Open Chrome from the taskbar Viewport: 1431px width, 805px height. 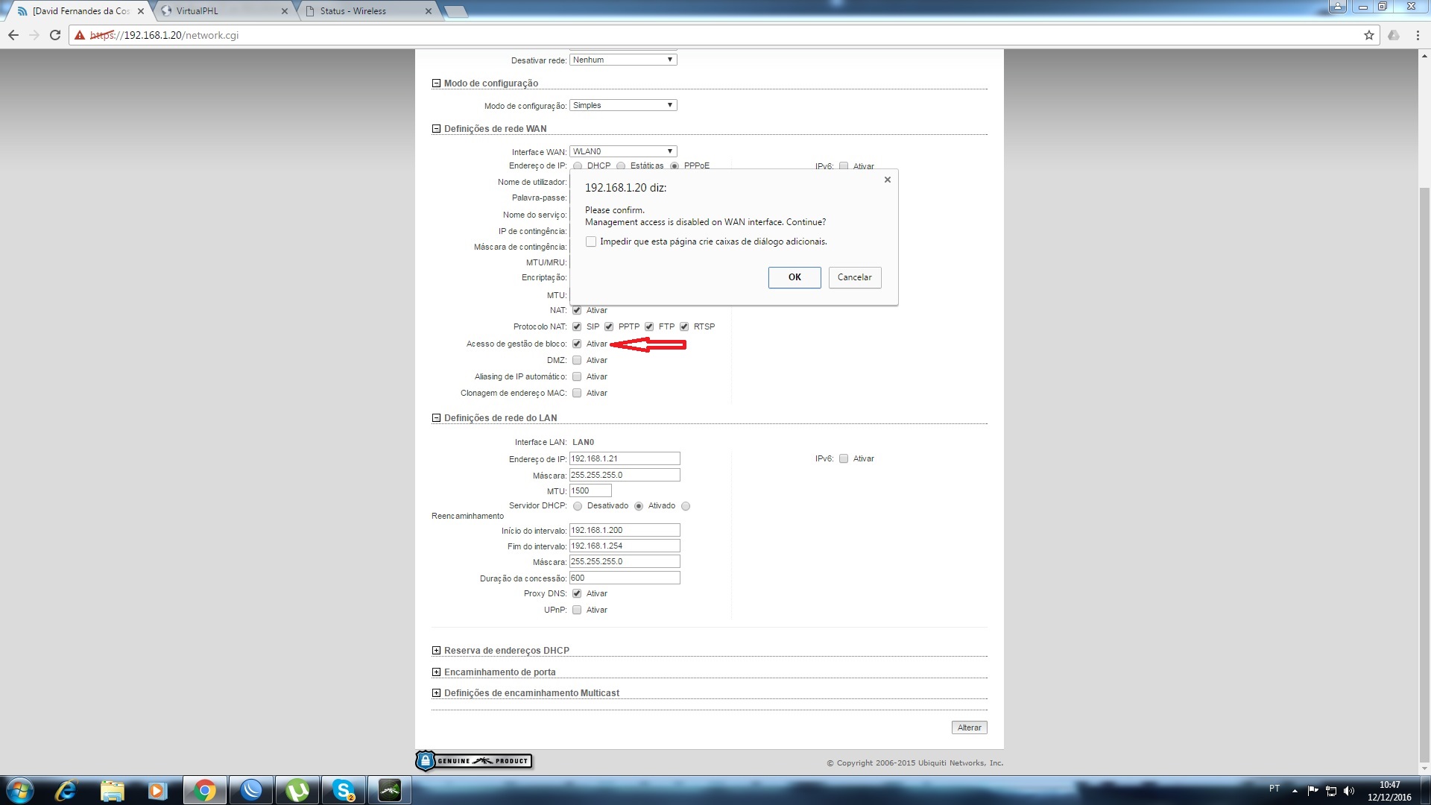pyautogui.click(x=204, y=790)
